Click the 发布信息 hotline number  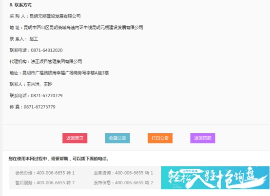point(134,183)
